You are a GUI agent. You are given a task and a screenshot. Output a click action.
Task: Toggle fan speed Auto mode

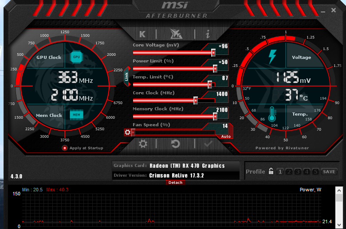click(226, 136)
